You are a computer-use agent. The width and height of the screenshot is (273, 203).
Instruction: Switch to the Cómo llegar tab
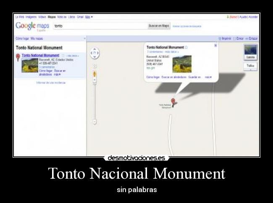tap(22, 39)
